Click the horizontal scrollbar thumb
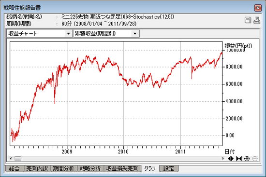This screenshot has height=177, width=266. (18, 159)
